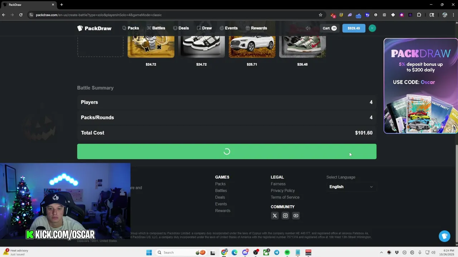Open the Chrome extensions puzzle icon
The image size is (458, 257).
coord(419,15)
